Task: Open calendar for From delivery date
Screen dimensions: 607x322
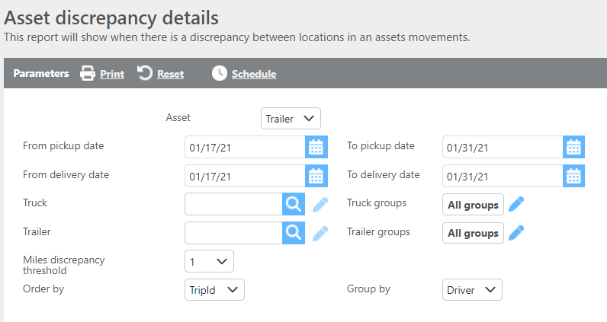Action: coord(316,176)
